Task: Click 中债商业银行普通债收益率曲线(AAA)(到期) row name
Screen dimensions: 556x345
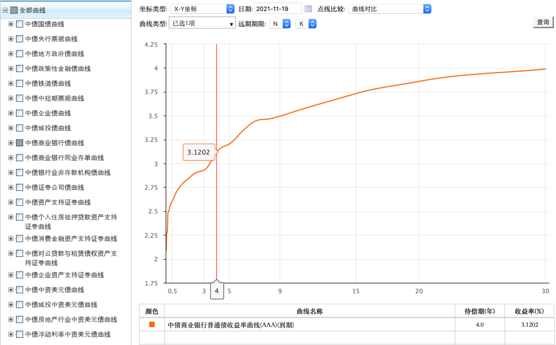Action: click(231, 325)
